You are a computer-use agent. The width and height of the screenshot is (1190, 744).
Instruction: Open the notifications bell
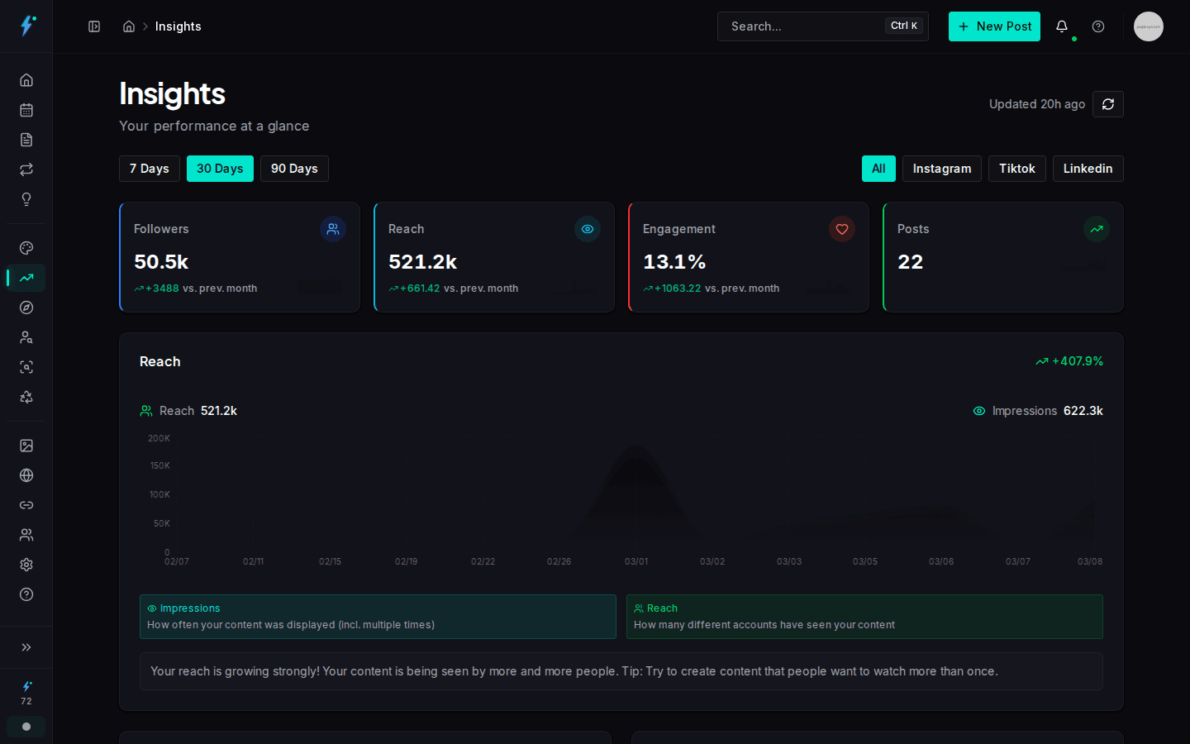[1062, 26]
